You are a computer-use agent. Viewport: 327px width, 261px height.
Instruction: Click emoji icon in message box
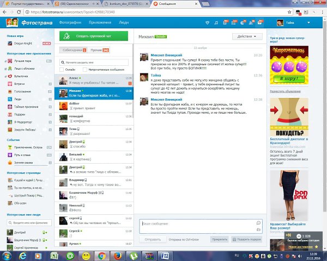(x=258, y=223)
